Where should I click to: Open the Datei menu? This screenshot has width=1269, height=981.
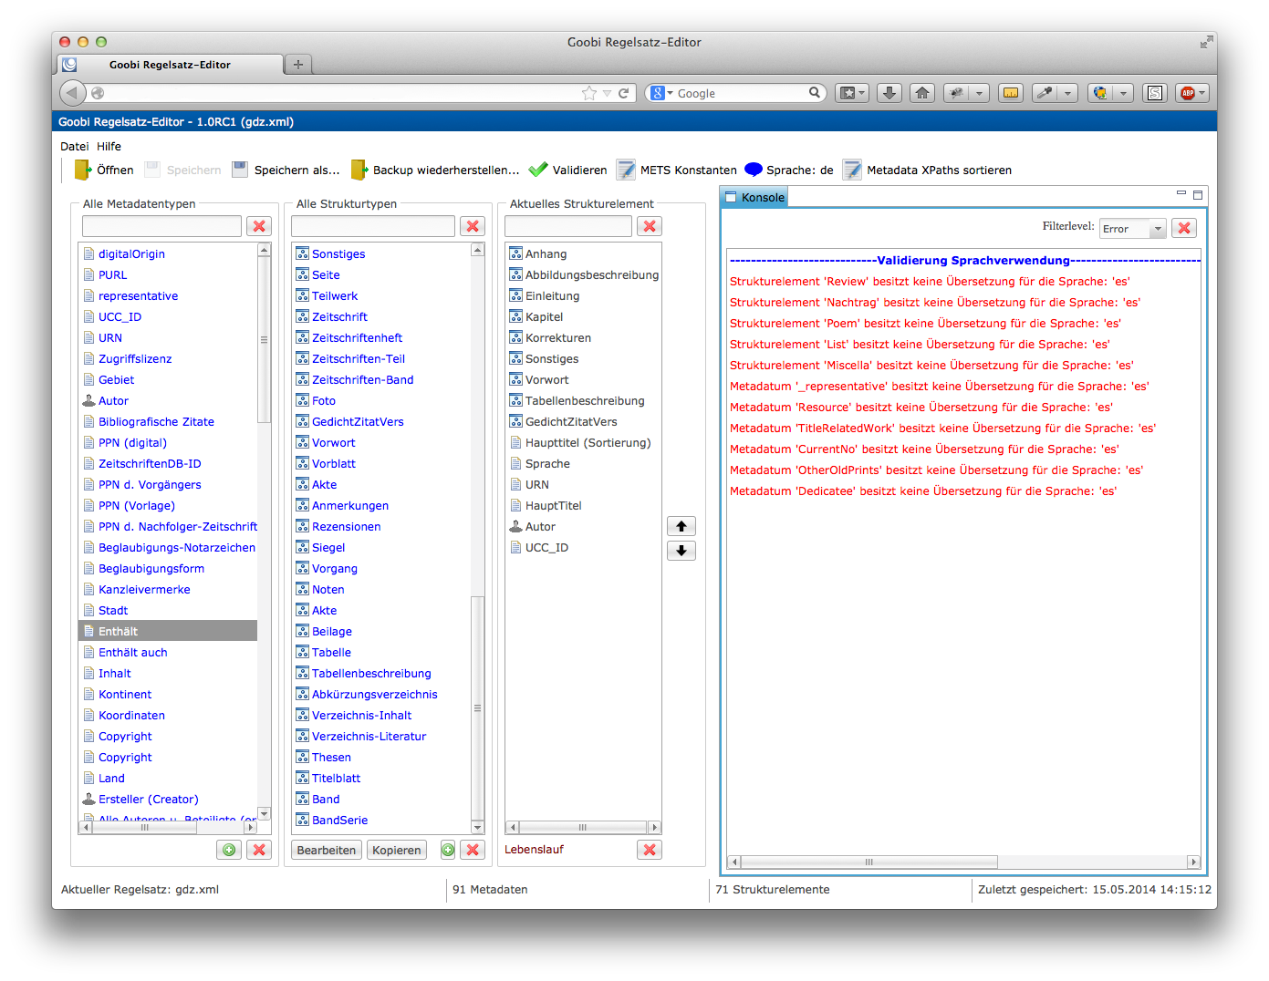[x=75, y=146]
